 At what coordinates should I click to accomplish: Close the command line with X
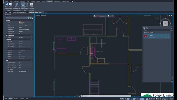tap(78, 96)
